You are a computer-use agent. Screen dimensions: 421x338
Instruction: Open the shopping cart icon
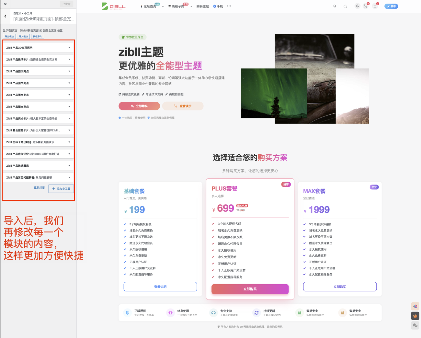[366, 6]
